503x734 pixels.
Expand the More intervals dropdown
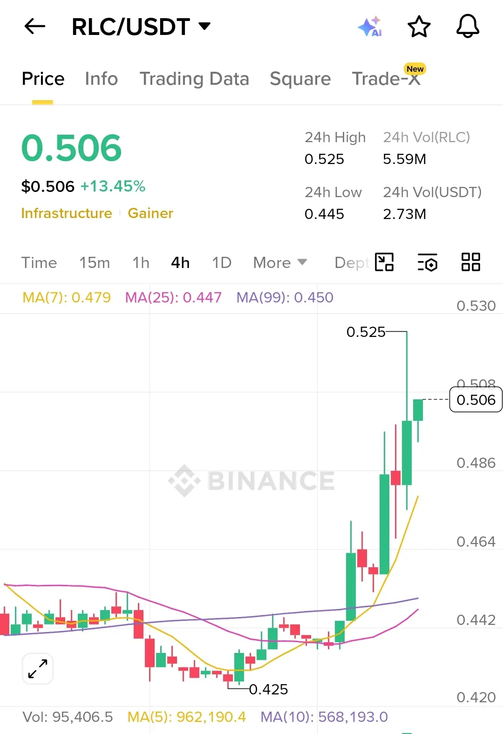click(280, 262)
